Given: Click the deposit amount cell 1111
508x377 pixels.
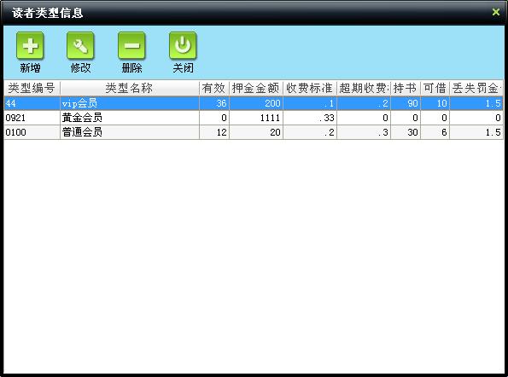Looking at the screenshot, I should (256, 118).
